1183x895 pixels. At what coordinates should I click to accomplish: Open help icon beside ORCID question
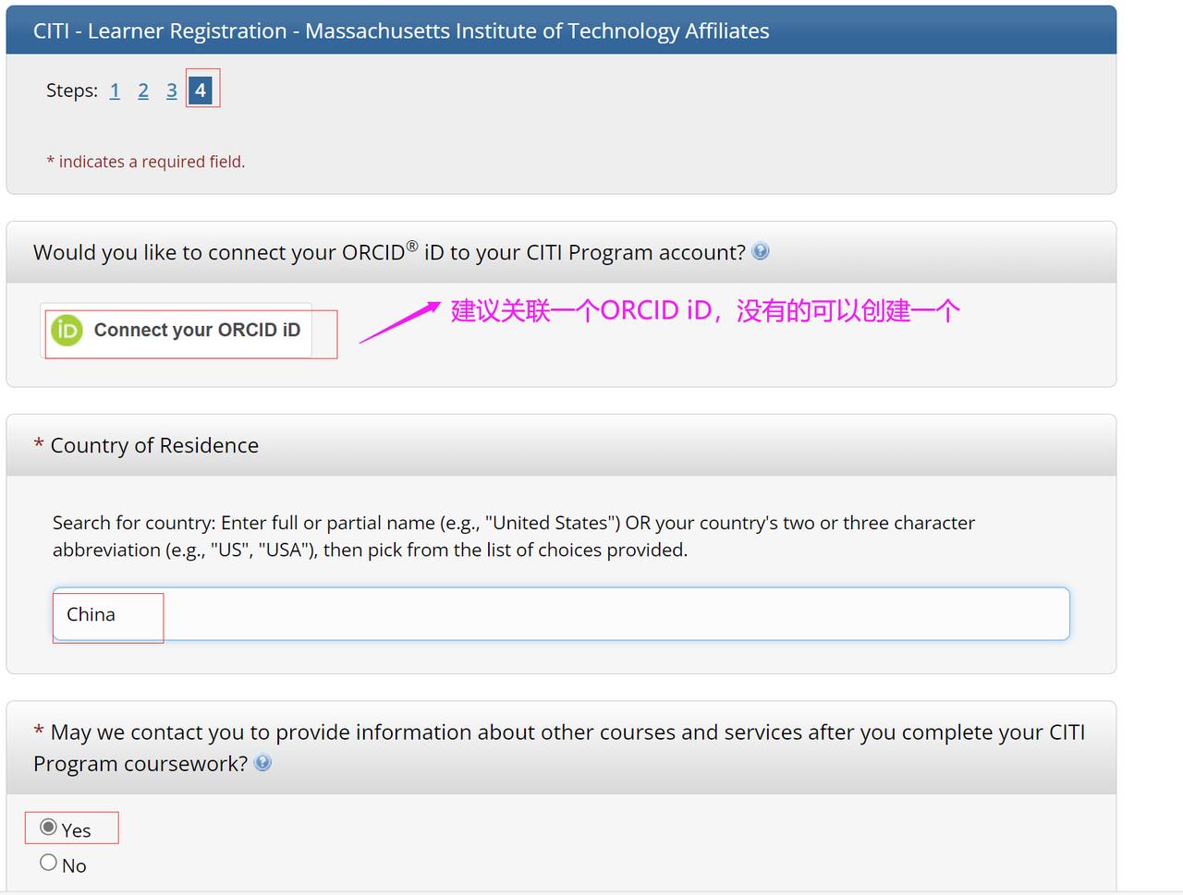pos(760,251)
